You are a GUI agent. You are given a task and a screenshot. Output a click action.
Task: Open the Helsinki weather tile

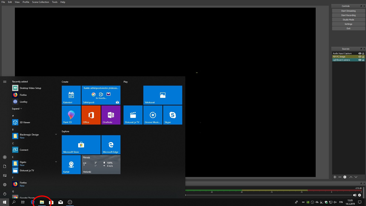(x=101, y=165)
